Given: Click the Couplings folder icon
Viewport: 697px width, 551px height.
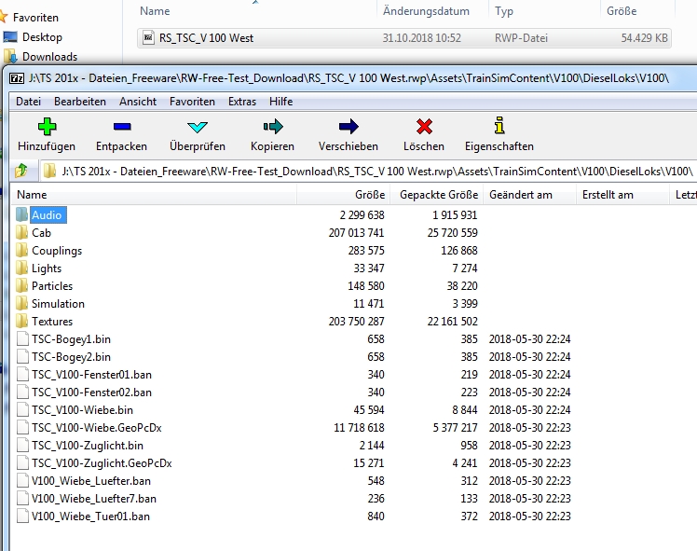Looking at the screenshot, I should click(x=21, y=251).
